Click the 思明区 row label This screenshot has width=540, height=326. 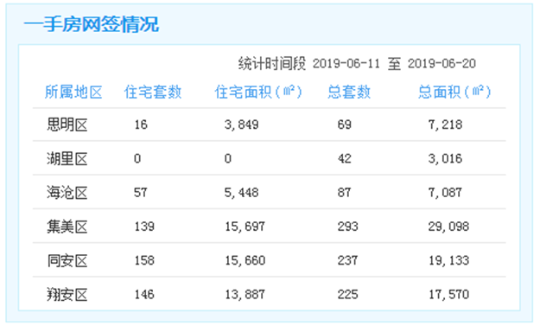click(x=67, y=125)
